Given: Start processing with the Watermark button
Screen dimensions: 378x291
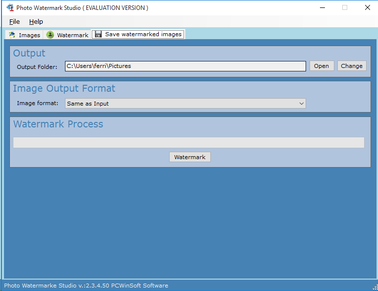Looking at the screenshot, I should [189, 157].
